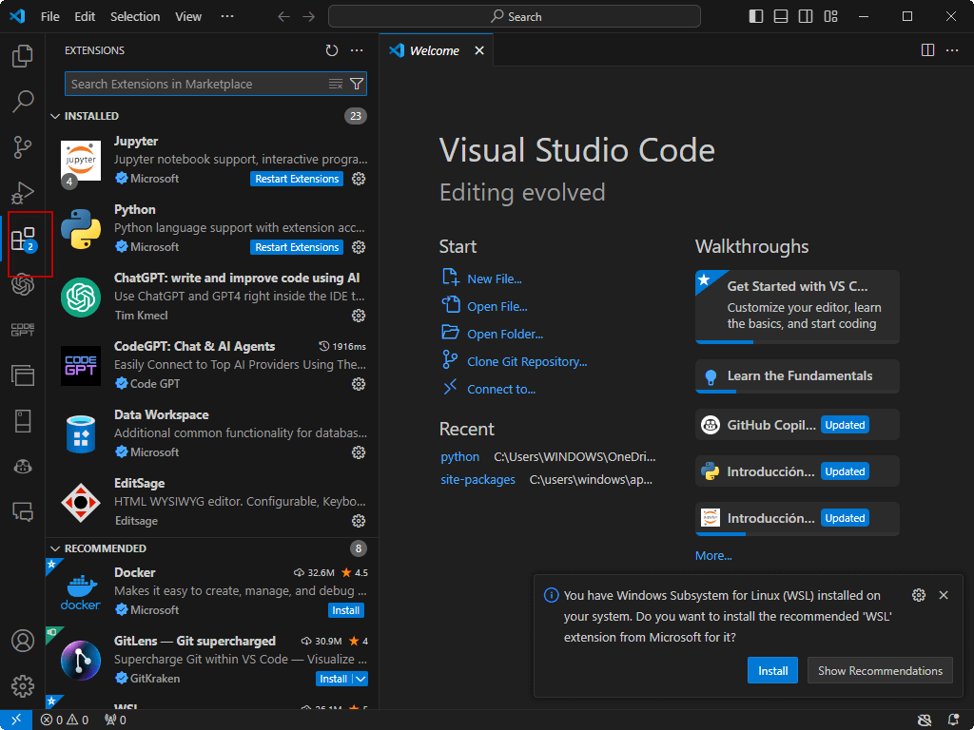
Task: Open the Explorer view in activity bar
Action: pyautogui.click(x=23, y=56)
